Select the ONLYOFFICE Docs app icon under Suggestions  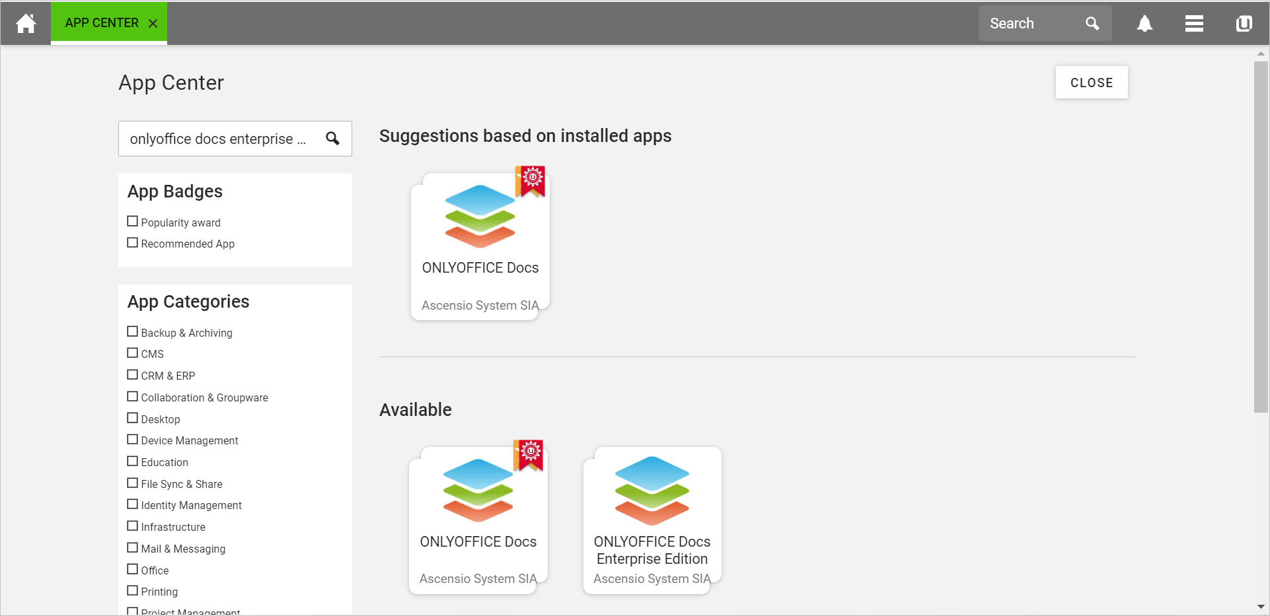tap(480, 215)
